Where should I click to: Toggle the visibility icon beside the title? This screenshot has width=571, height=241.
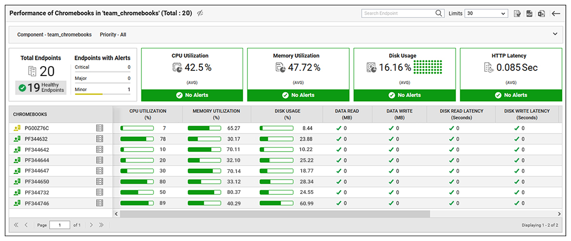[200, 13]
